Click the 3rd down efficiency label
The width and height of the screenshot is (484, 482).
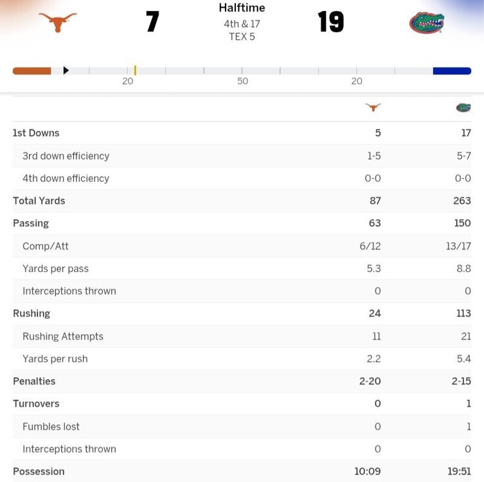(x=66, y=156)
